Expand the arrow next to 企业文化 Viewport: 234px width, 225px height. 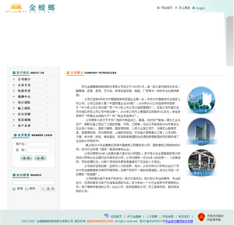tap(47, 85)
